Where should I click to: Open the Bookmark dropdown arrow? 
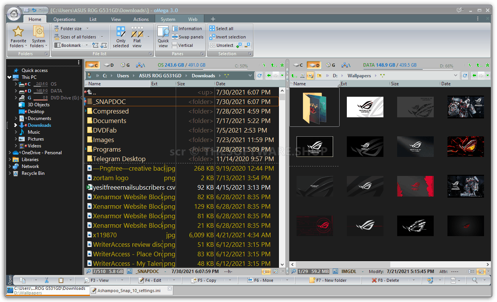[x=86, y=45]
